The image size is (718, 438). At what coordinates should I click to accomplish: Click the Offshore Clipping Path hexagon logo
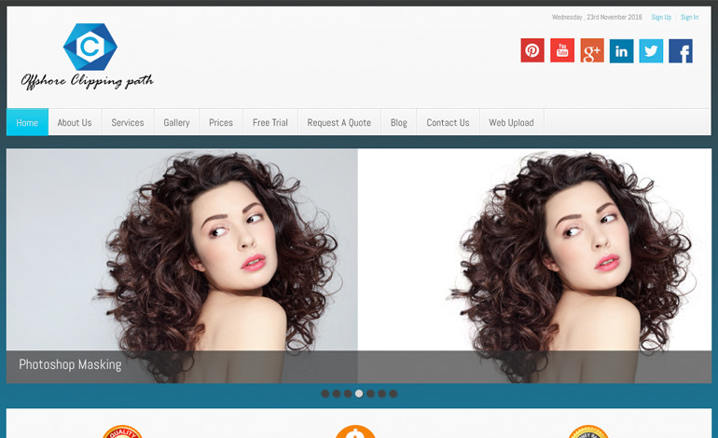[90, 47]
